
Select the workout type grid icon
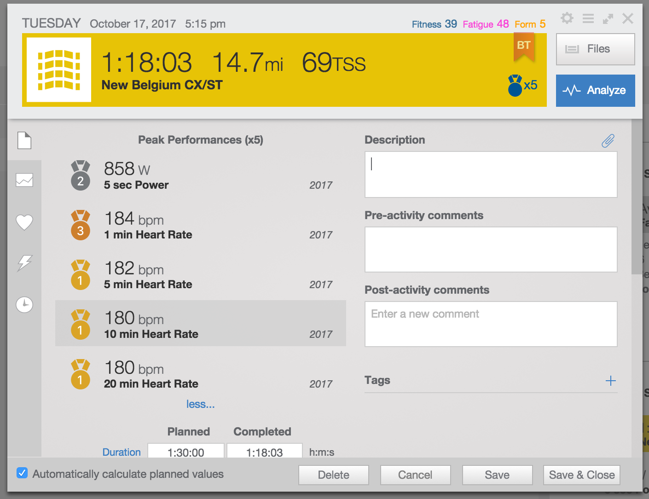[x=59, y=70]
